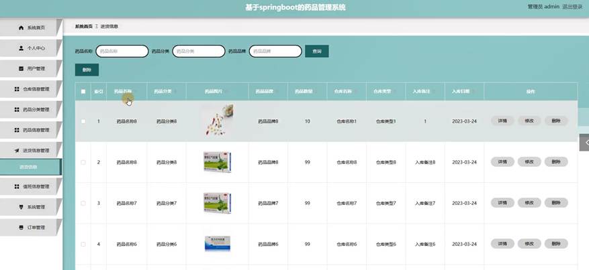Open 详情 for row 2

point(502,161)
